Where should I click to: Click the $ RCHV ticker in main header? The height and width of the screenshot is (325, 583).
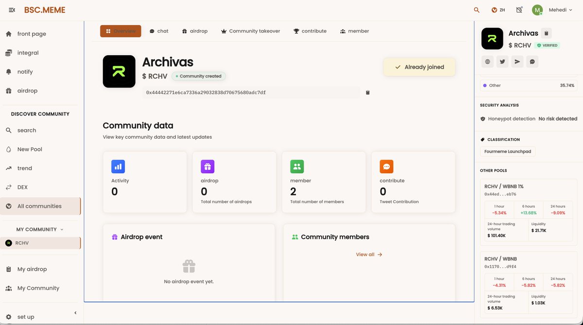[x=155, y=76]
